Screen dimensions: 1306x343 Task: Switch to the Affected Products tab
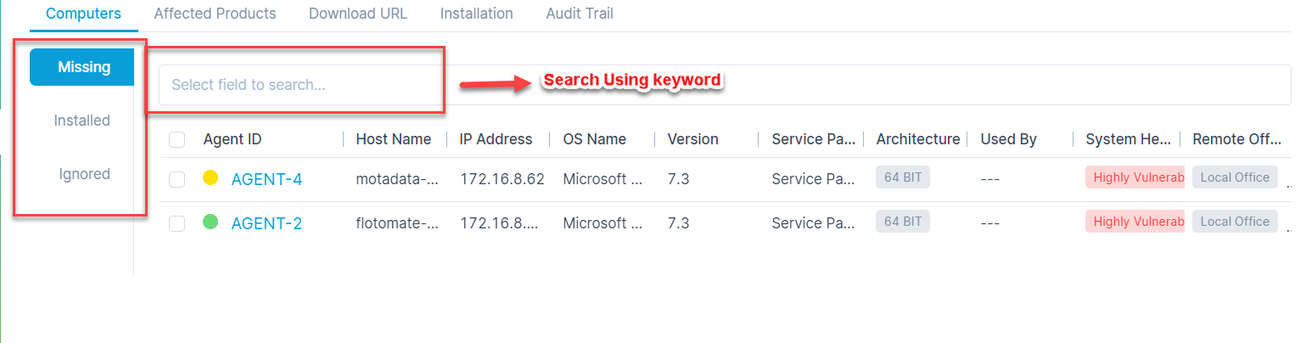coord(215,14)
